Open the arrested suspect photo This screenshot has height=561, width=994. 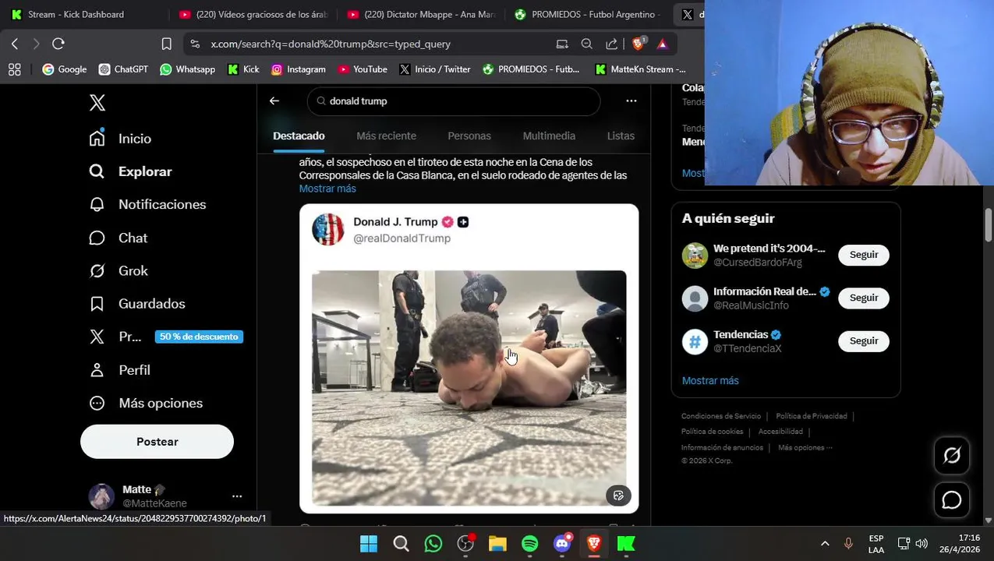[x=469, y=388]
